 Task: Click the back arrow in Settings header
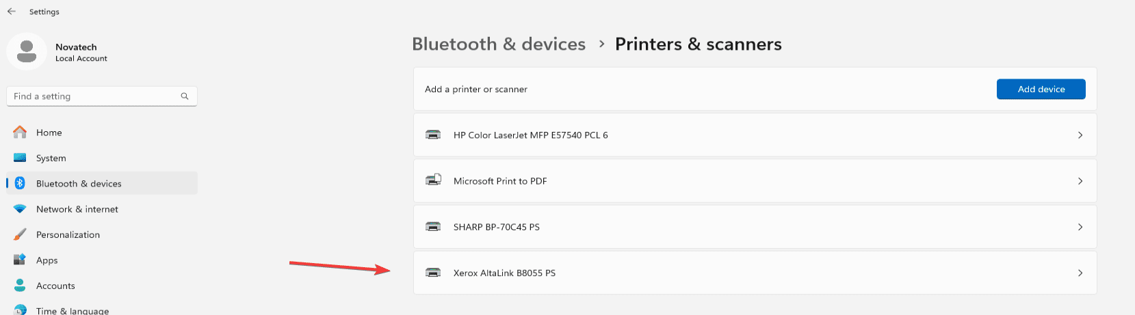coord(12,12)
